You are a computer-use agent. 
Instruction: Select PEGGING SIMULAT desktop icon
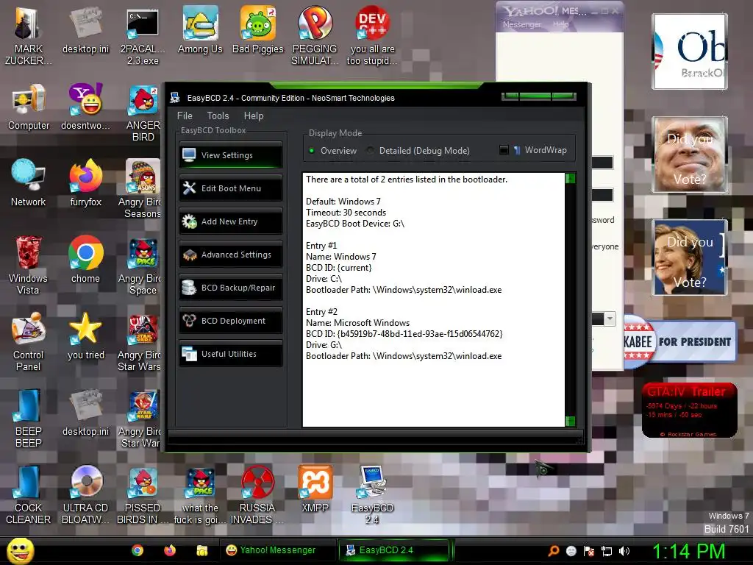click(x=315, y=36)
